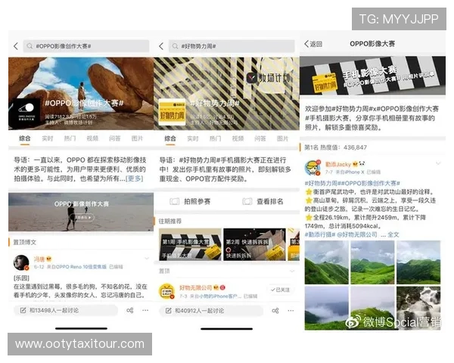Select 图片 tab on OPPO影像创作大赛 page
This screenshot has width=454, height=363.
[137, 138]
